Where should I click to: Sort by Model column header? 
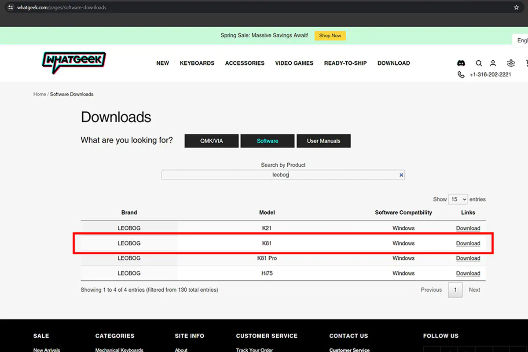[267, 213]
